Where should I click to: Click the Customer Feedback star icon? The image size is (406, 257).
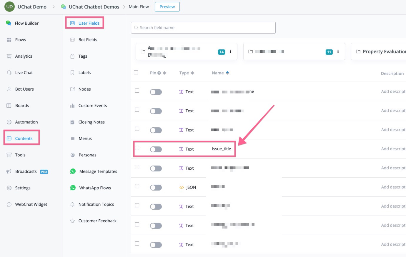[72, 221]
